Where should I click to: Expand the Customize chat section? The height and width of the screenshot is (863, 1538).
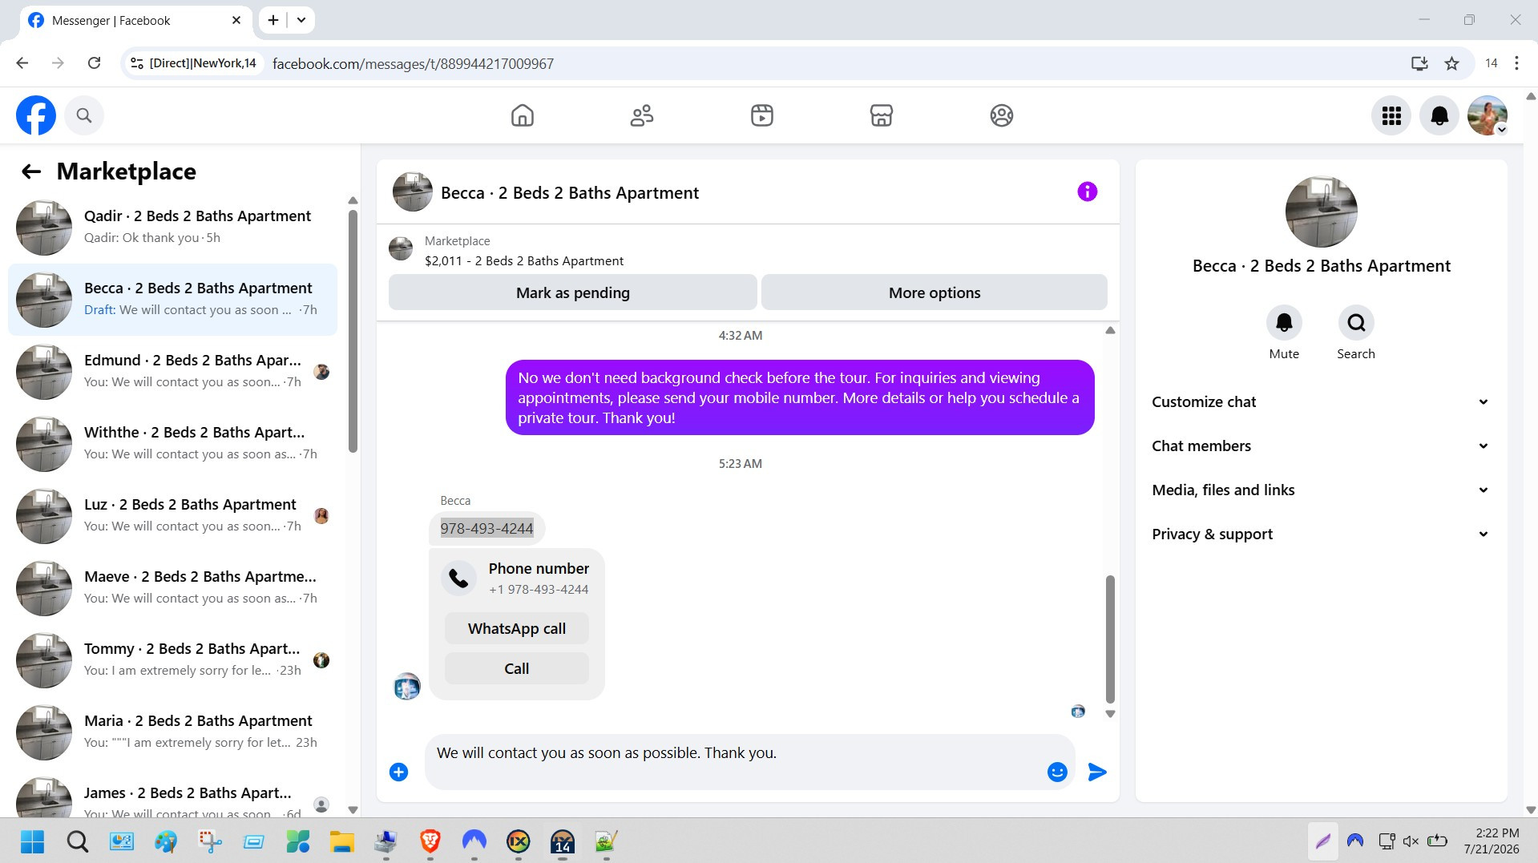1321,401
